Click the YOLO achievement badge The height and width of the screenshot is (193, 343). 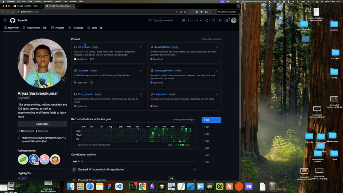click(x=45, y=159)
